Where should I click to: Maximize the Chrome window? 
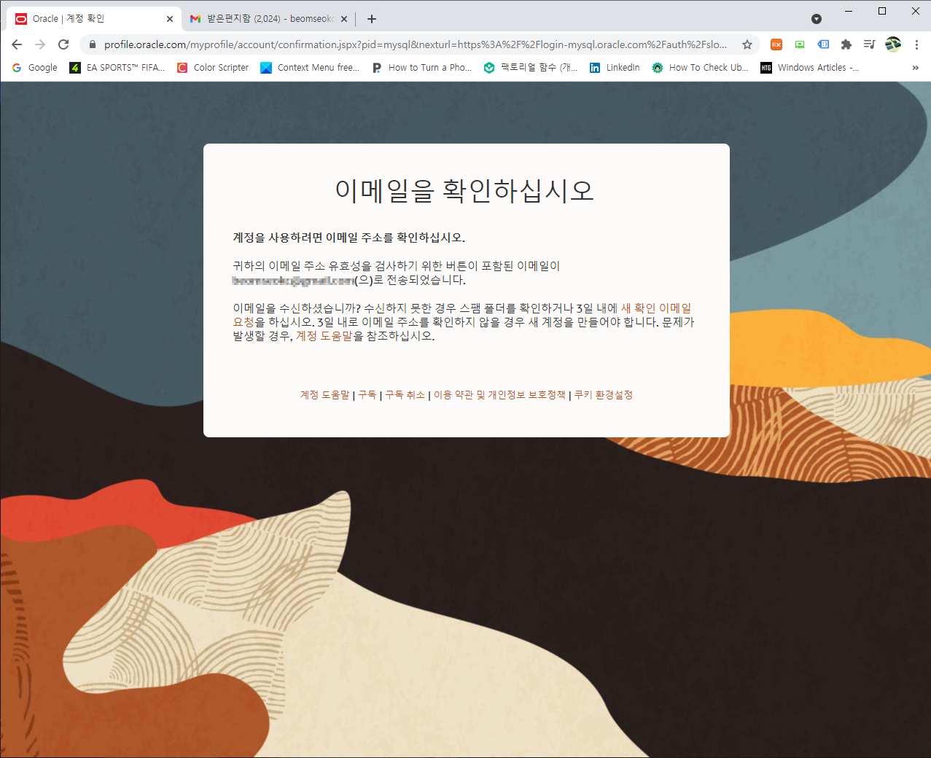point(882,11)
